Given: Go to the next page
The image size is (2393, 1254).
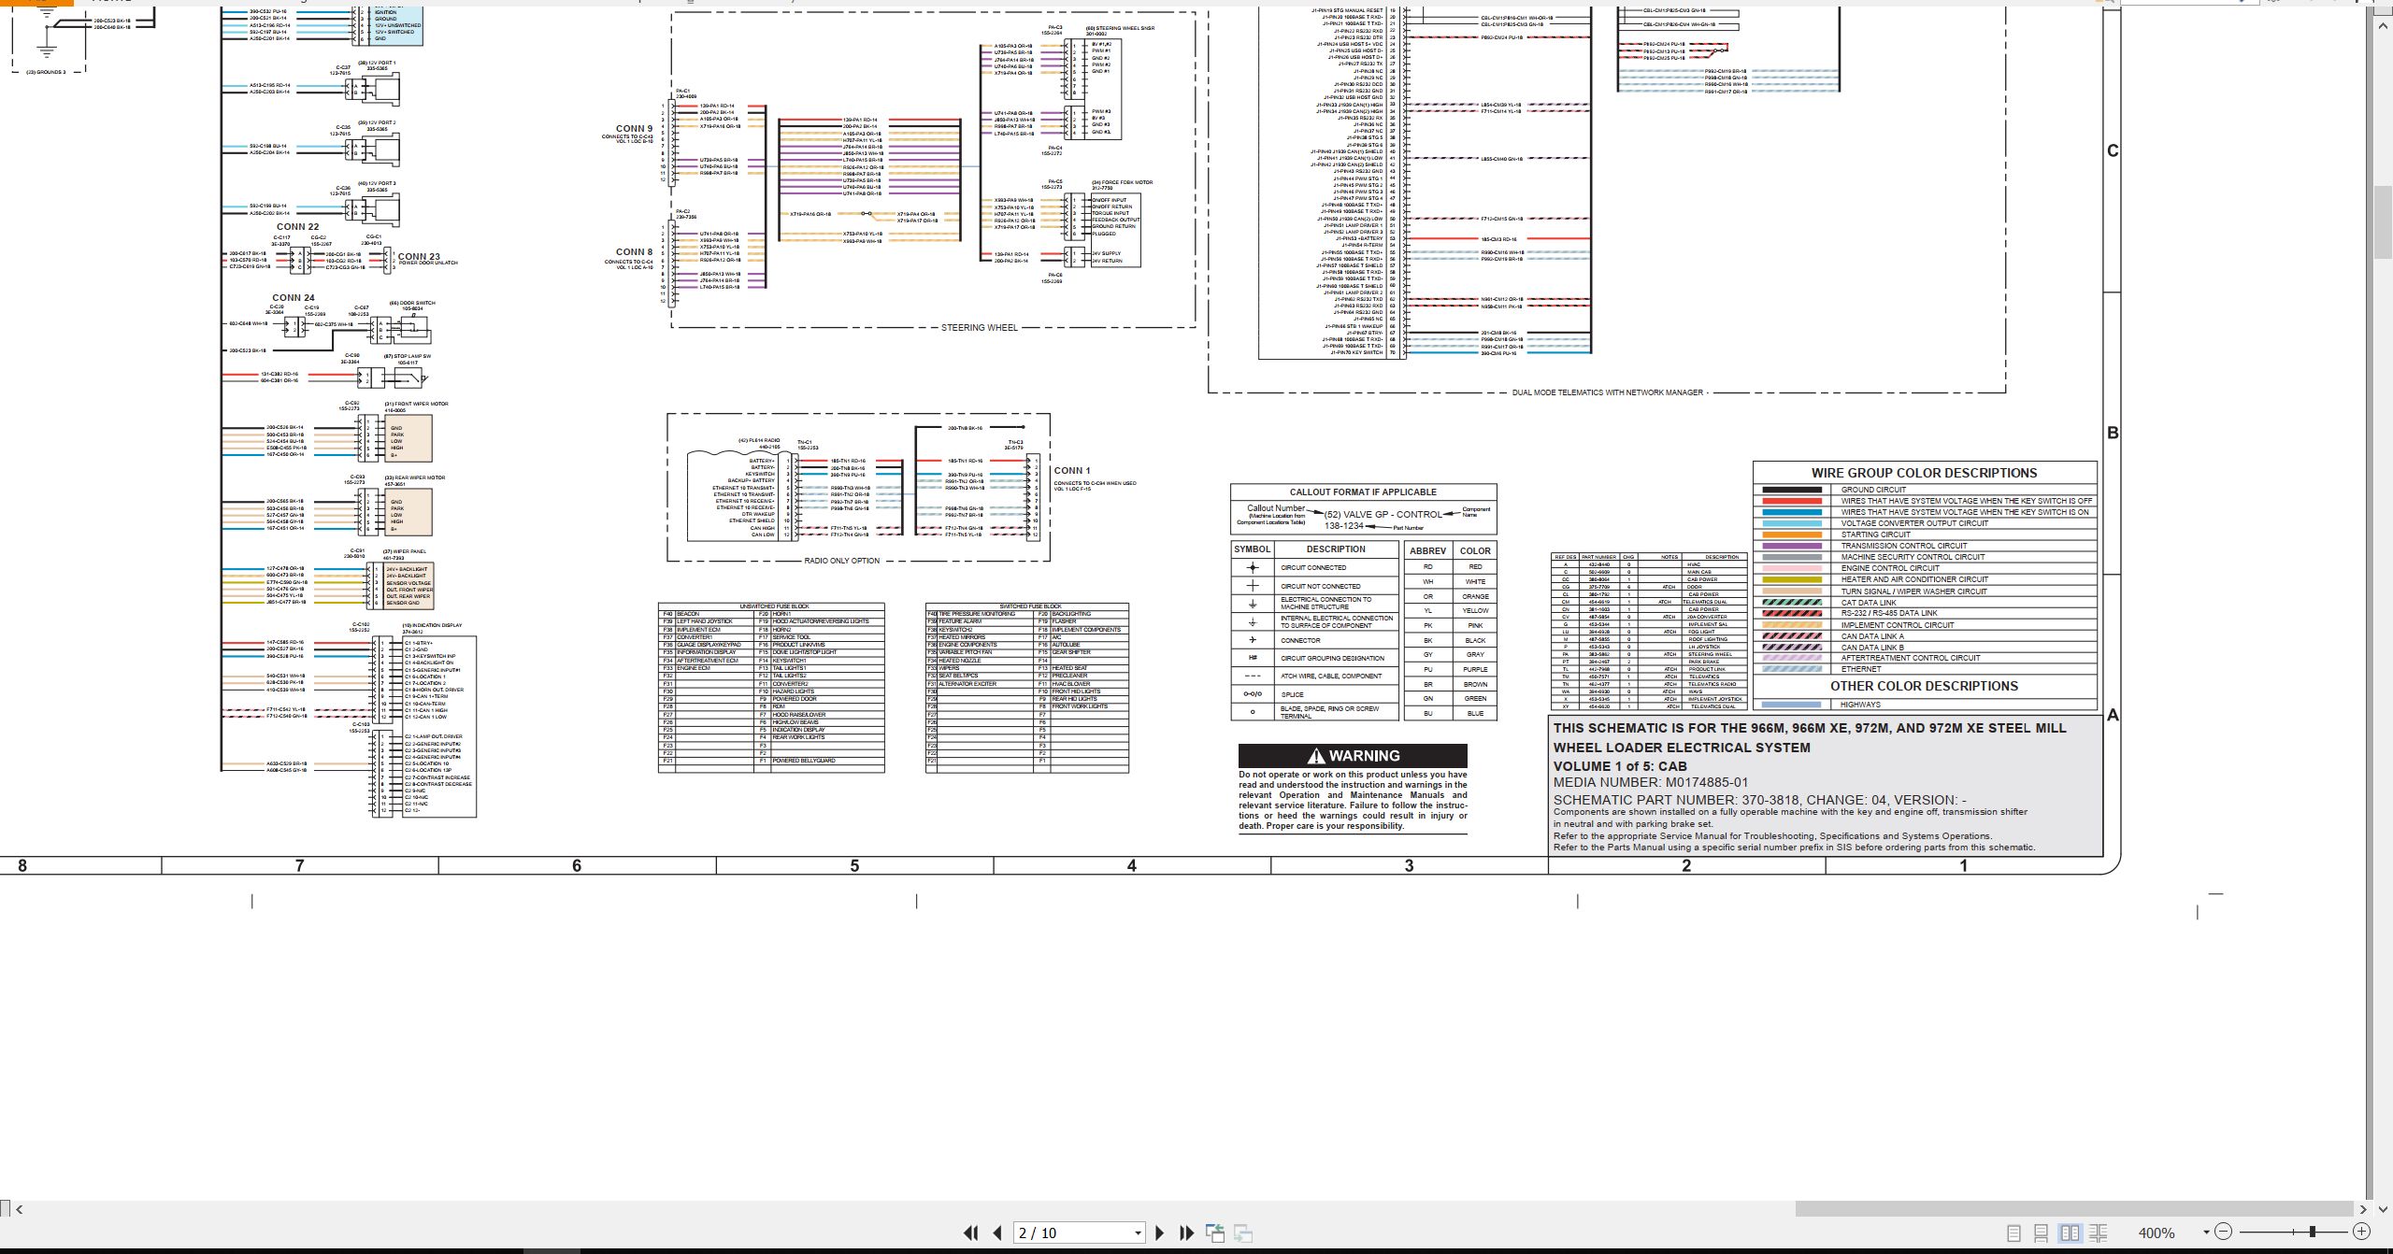Looking at the screenshot, I should coord(1160,1233).
